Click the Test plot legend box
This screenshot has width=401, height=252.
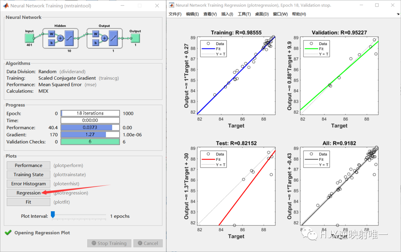point(213,159)
